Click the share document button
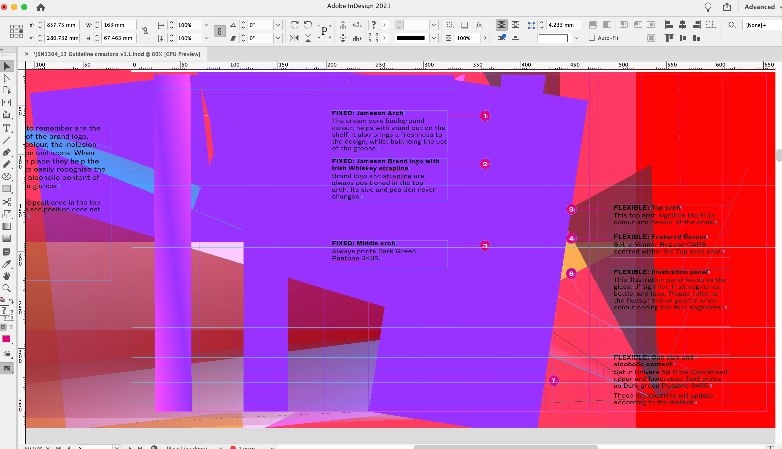782x449 pixels. [727, 7]
